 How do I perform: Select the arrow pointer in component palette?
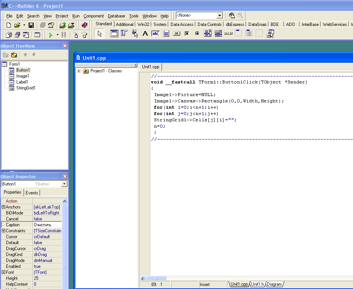point(99,33)
